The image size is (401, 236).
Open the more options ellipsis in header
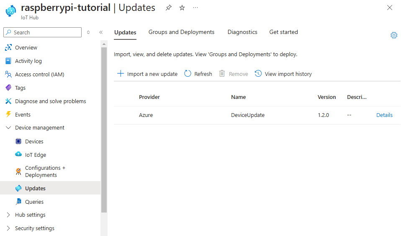click(195, 8)
